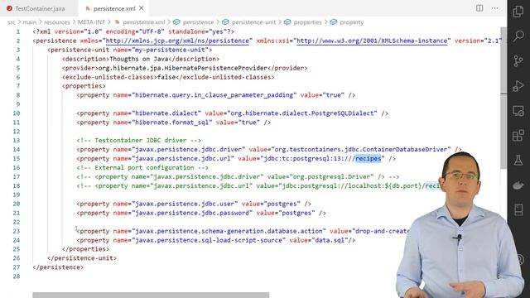Screen dimensions: 530x298
Task: Open the book-shaped view below Docker
Action: pos(518,209)
